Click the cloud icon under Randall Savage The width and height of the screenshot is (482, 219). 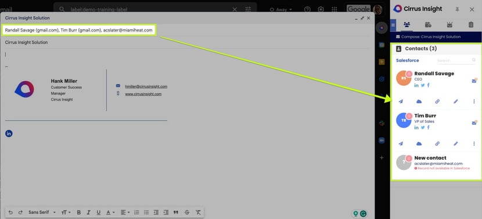click(x=419, y=102)
